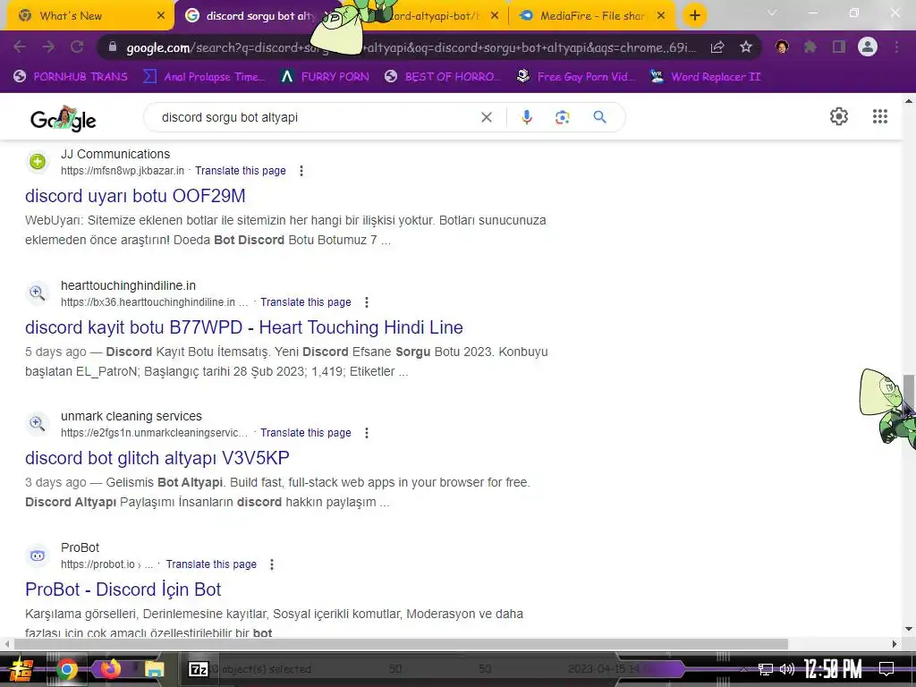Viewport: 916px width, 687px height.
Task: Open File Explorer from the taskbar
Action: pyautogui.click(x=154, y=669)
